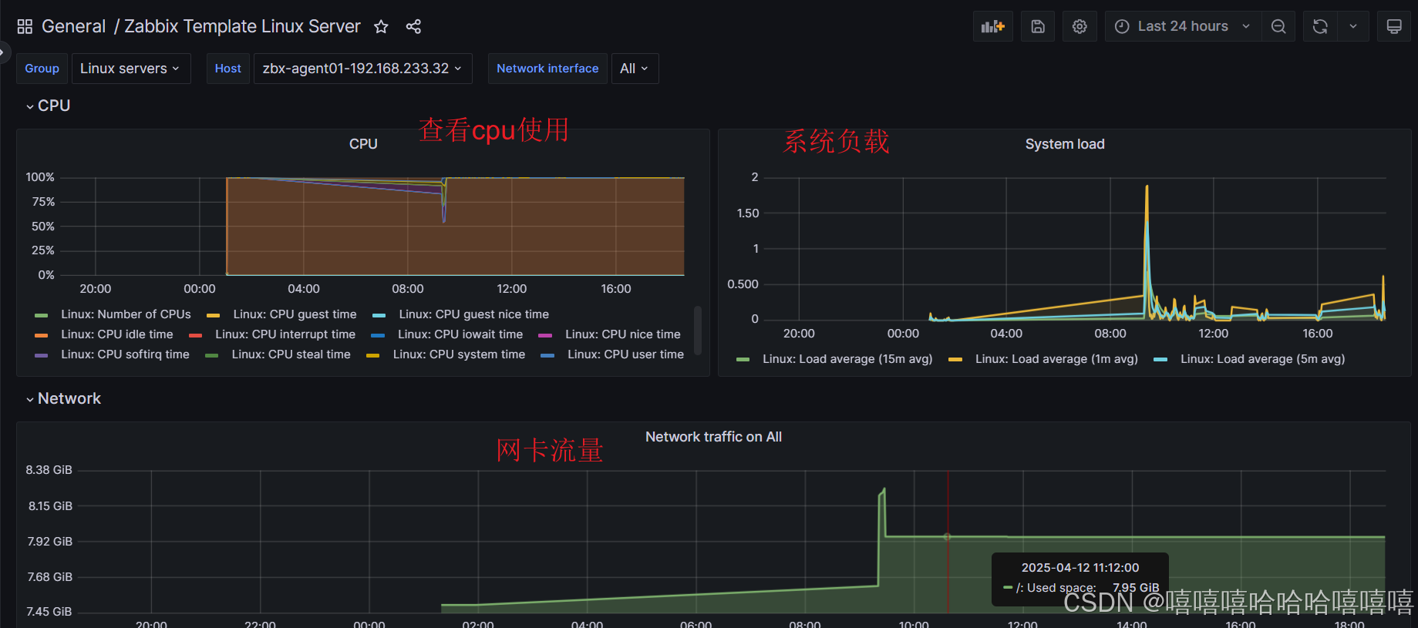
Task: Collapse the Network row
Action: (63, 398)
